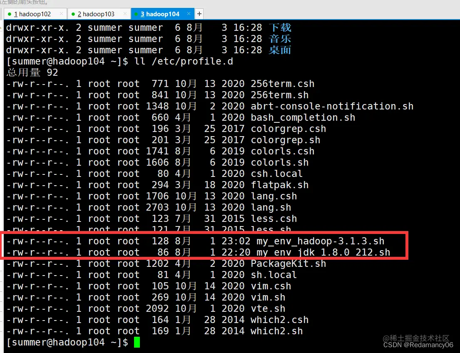Screen dimensions: 460x353
Task: Click the size value 2092 of vte.sh
Action: coord(157,309)
